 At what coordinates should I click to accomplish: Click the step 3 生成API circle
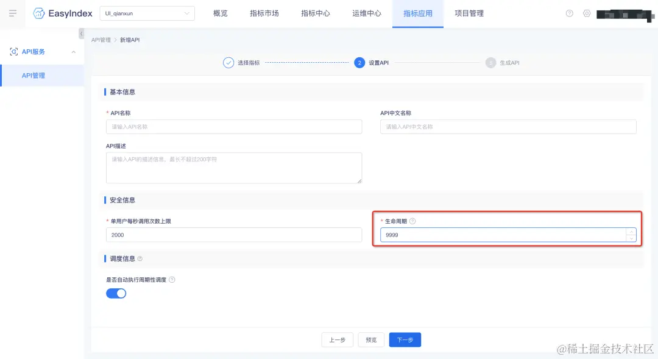pyautogui.click(x=490, y=63)
